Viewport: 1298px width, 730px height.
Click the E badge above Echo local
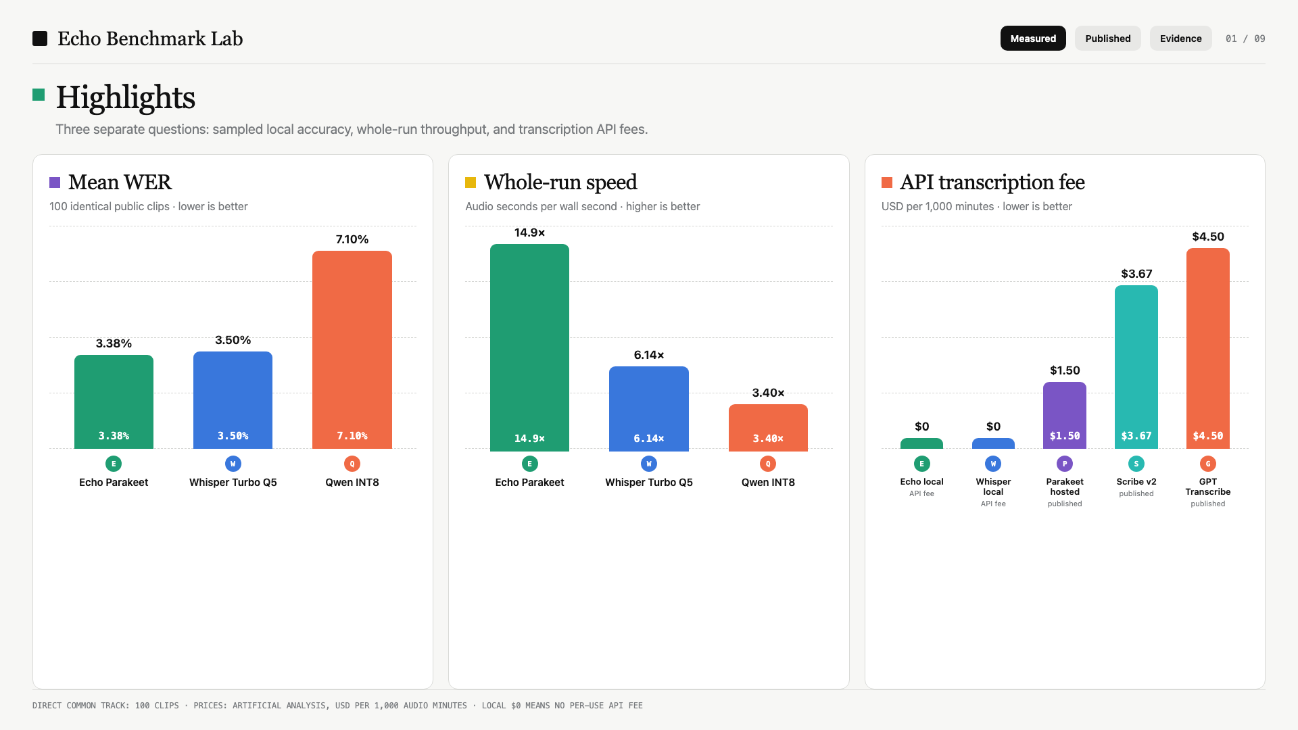tap(921, 464)
